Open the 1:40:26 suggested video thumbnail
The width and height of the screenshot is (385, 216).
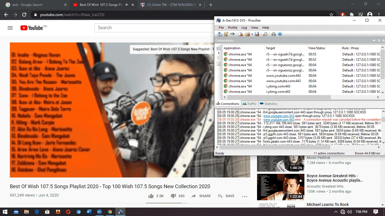[x=280, y=163]
